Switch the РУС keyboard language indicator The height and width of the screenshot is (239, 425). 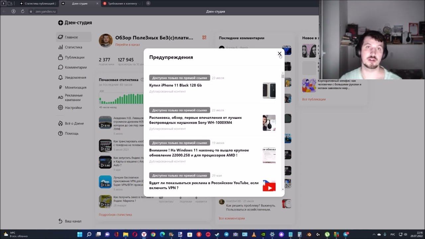point(392,234)
